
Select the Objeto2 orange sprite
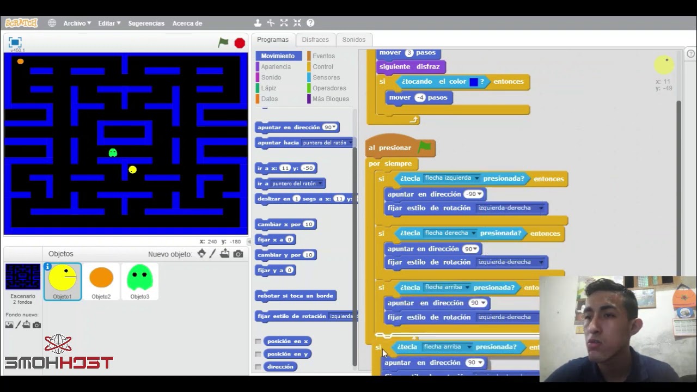pyautogui.click(x=101, y=281)
